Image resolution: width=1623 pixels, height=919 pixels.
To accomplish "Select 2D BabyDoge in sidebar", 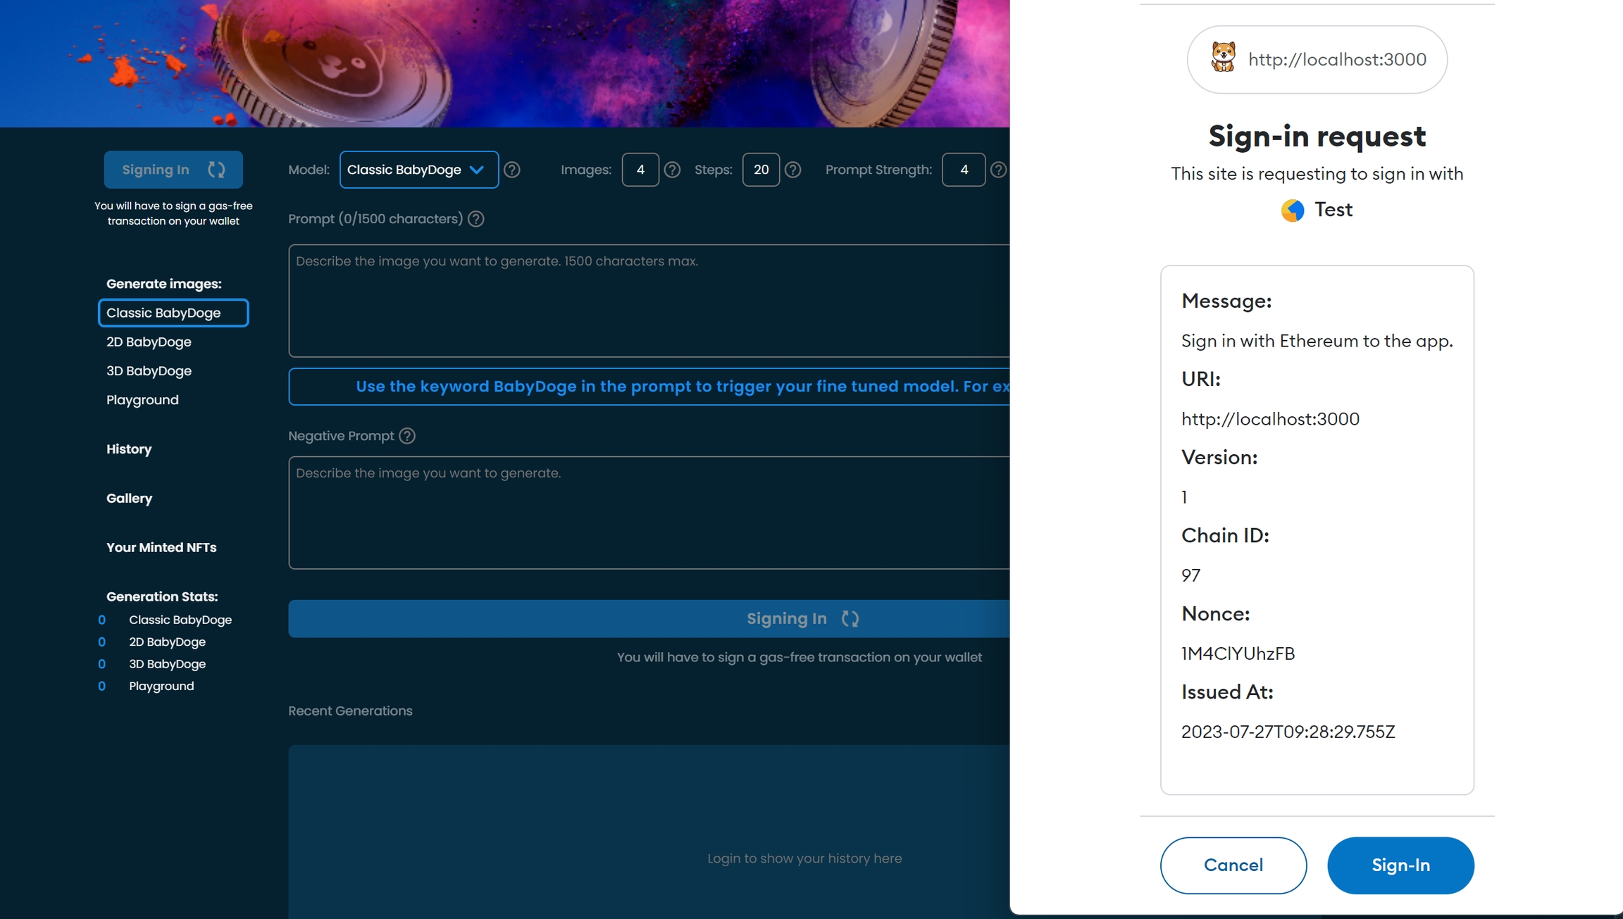I will [x=149, y=342].
